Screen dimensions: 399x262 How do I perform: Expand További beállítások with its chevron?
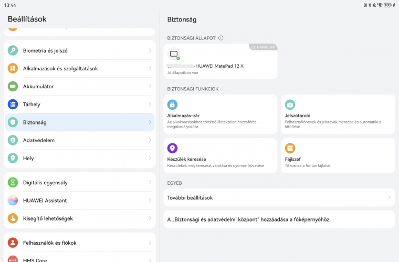point(389,197)
